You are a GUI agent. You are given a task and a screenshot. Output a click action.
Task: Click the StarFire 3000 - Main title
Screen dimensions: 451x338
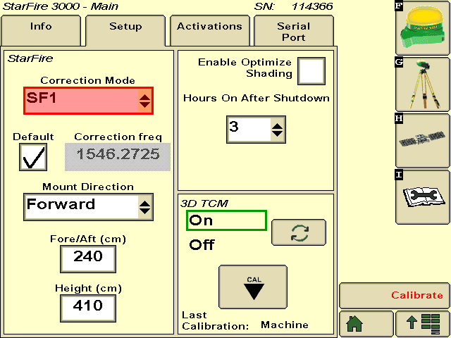pyautogui.click(x=60, y=6)
